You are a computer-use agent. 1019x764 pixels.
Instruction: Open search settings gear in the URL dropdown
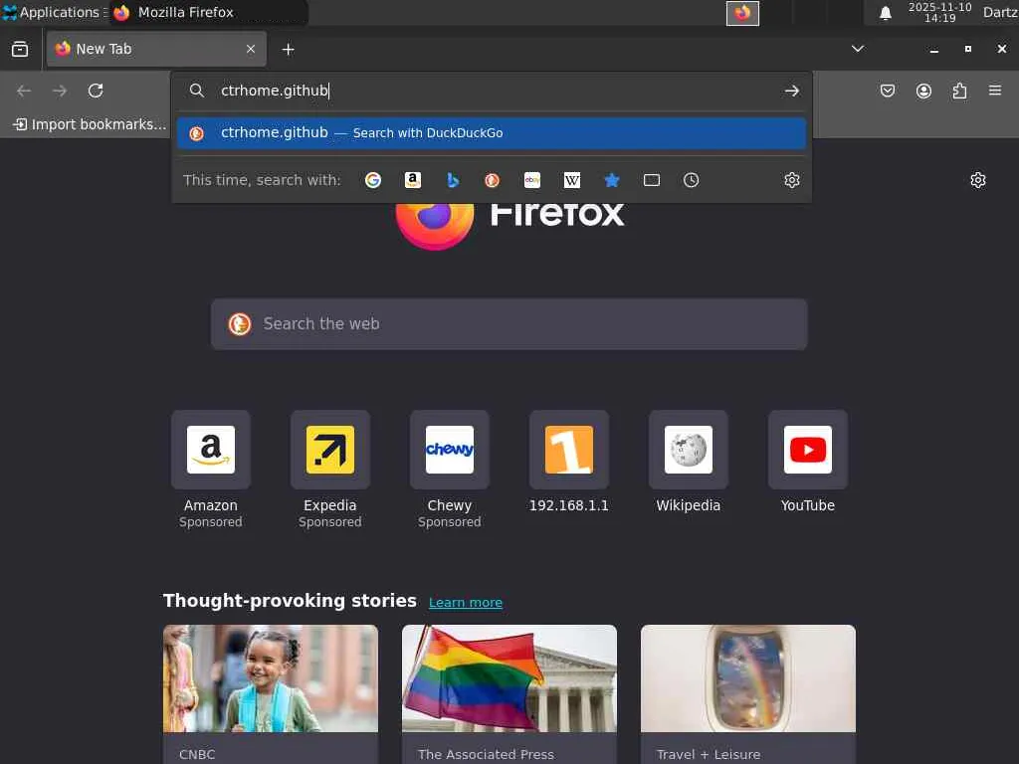coord(791,180)
